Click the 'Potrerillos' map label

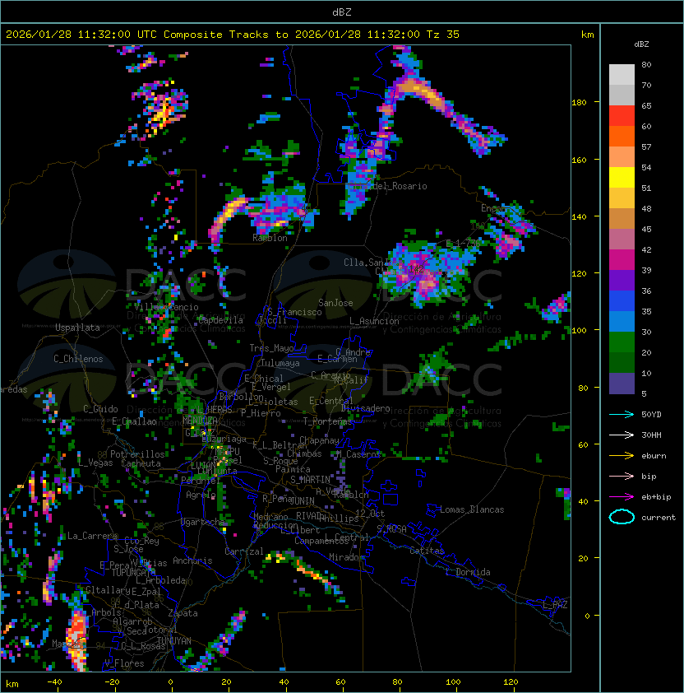(137, 454)
